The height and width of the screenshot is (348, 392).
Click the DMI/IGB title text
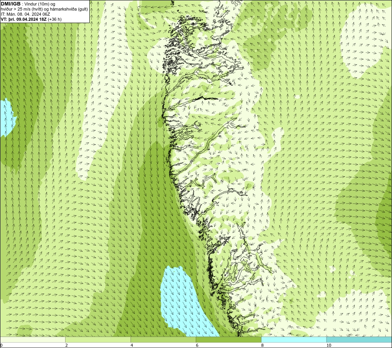point(11,4)
